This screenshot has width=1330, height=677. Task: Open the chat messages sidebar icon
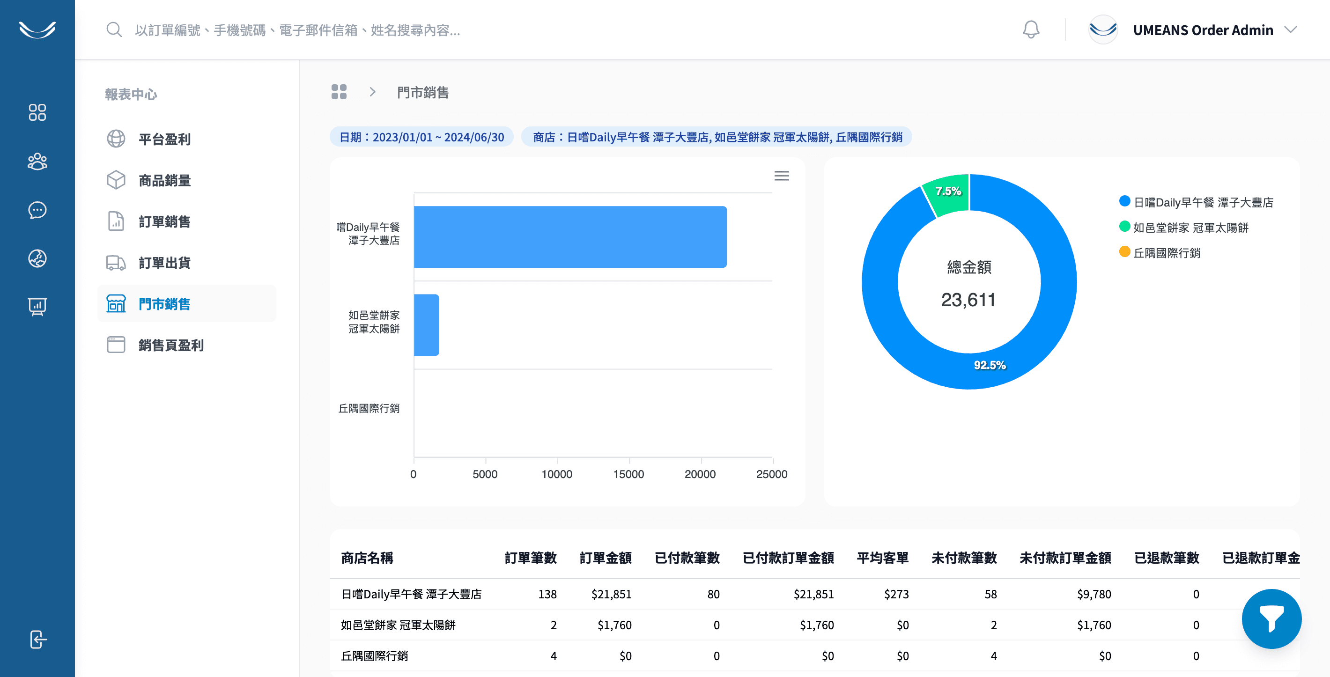point(37,210)
